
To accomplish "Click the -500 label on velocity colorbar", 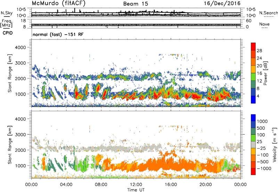I will point(263,162).
